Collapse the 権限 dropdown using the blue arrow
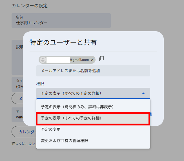Viewport: 184px width, 161px height. click(x=143, y=93)
